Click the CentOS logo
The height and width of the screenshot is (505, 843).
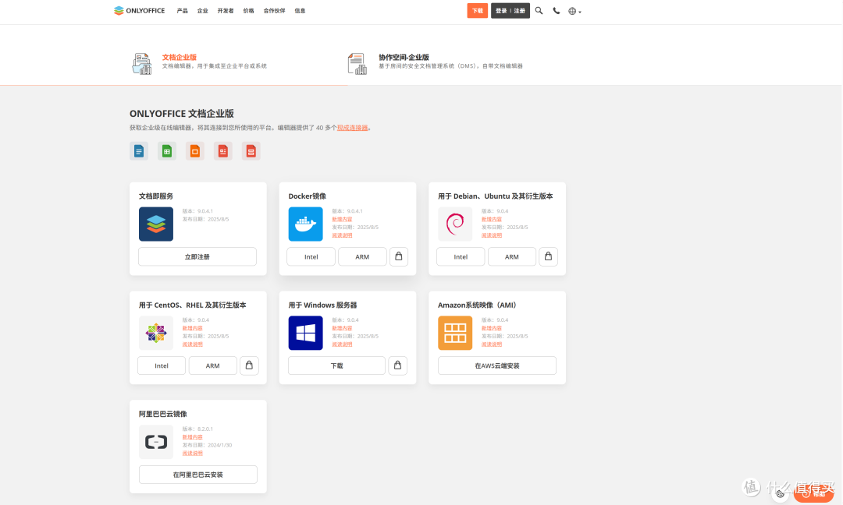click(x=156, y=333)
